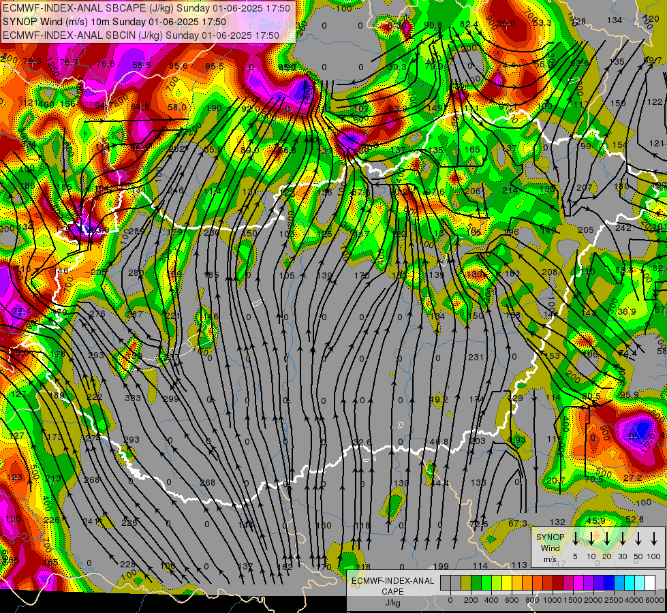
Task: Click the m/s unit in wind legend
Action: [550, 559]
